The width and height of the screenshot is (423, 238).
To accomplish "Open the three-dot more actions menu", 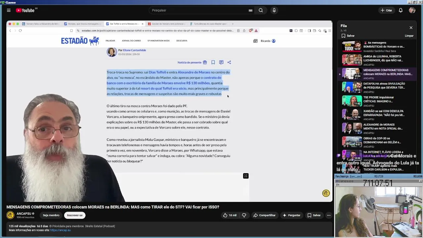I will pyautogui.click(x=328, y=215).
